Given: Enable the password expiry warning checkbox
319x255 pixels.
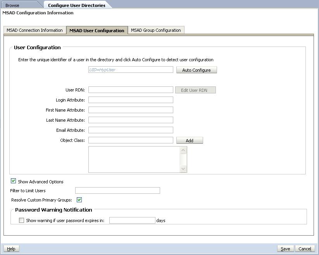Looking at the screenshot, I should 21,220.
